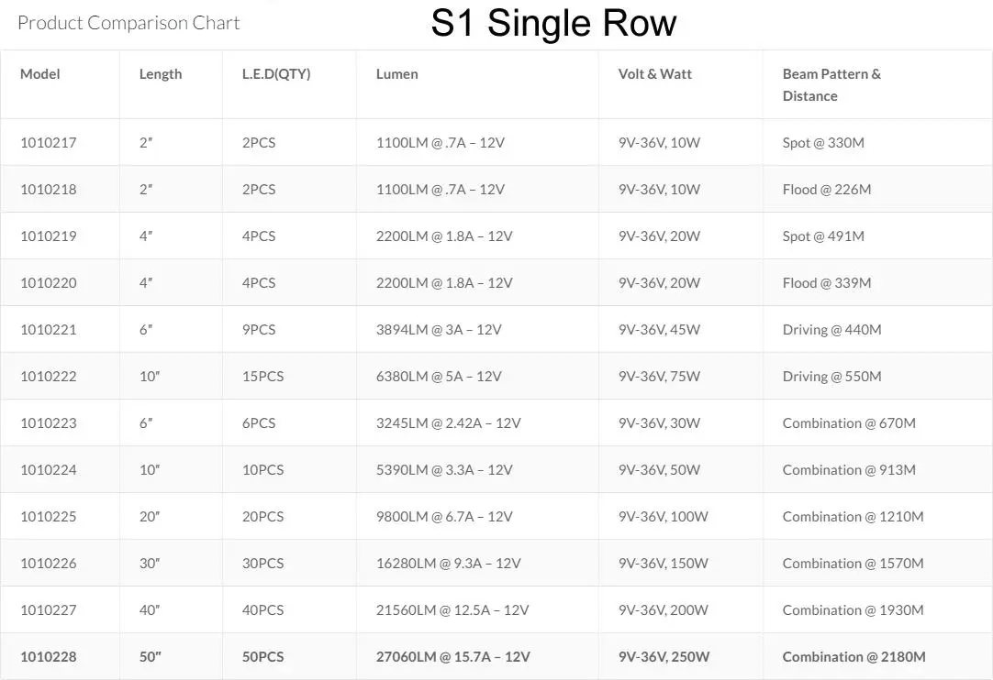Click '9V-36V, 30W' voltage cell
Viewport: 993px width, 680px height.
(659, 423)
